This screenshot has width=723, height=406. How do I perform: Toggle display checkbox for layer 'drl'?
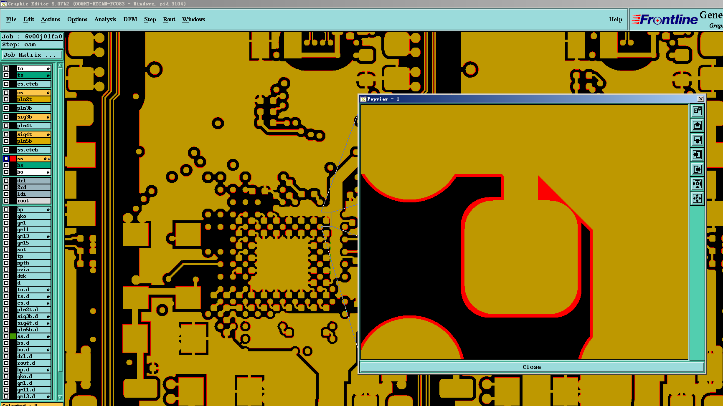click(6, 181)
